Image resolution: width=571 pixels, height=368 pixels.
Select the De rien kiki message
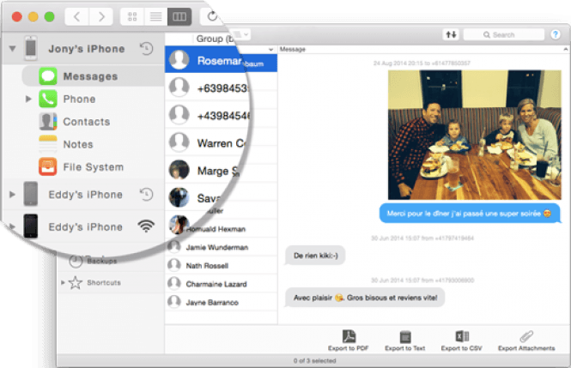click(315, 256)
